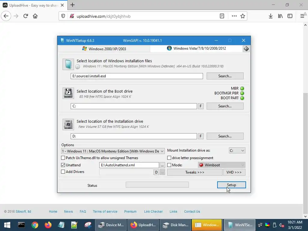Click the diamond tool icon in WinNTSetup
Image resolution: width=308 pixels, height=231 pixels.
click(x=246, y=49)
